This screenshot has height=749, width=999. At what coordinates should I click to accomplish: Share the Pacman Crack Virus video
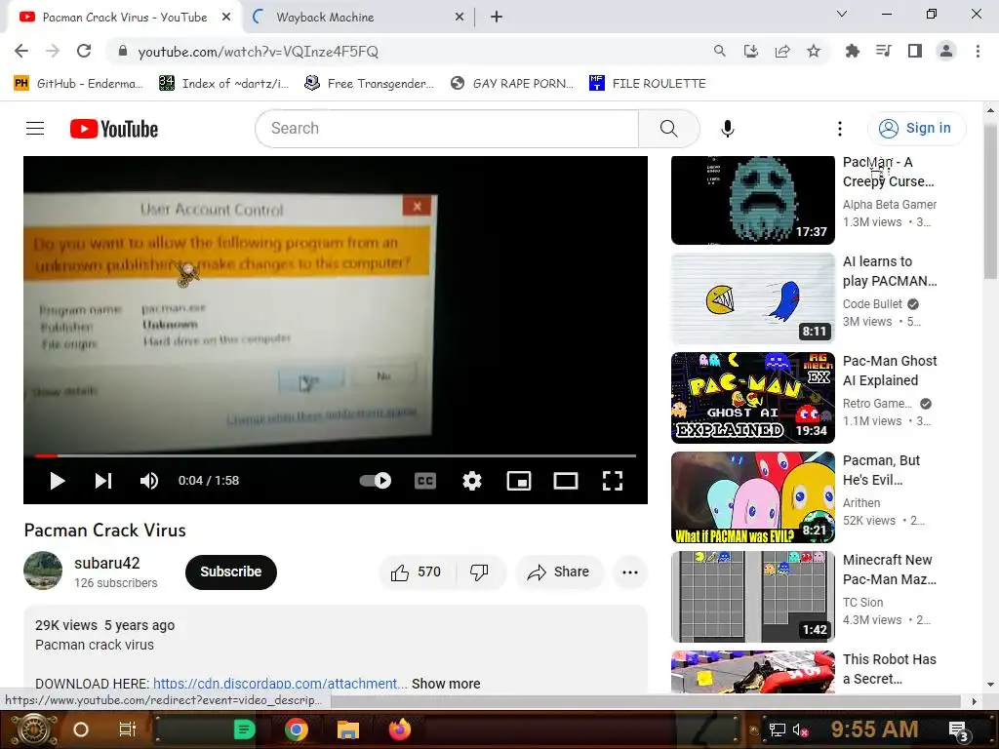(x=558, y=572)
